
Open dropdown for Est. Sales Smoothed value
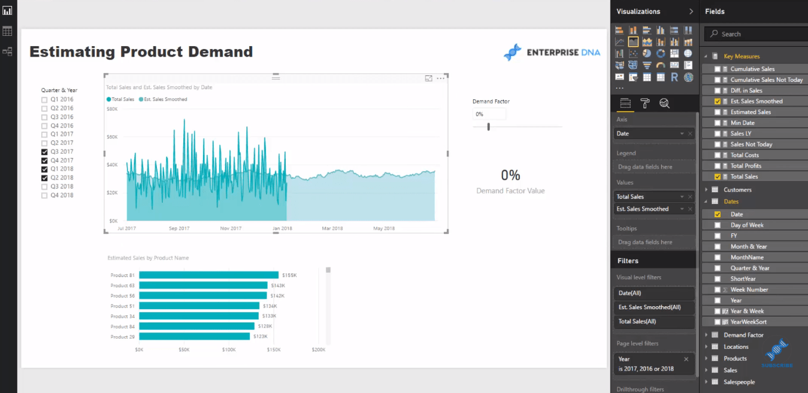click(x=682, y=209)
